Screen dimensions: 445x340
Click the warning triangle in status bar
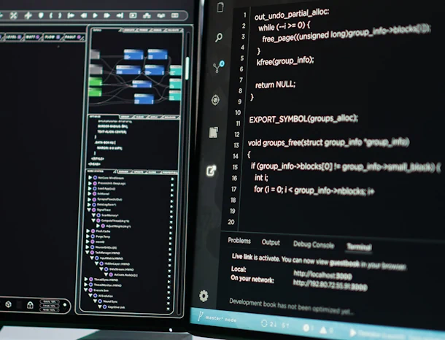[323, 330]
